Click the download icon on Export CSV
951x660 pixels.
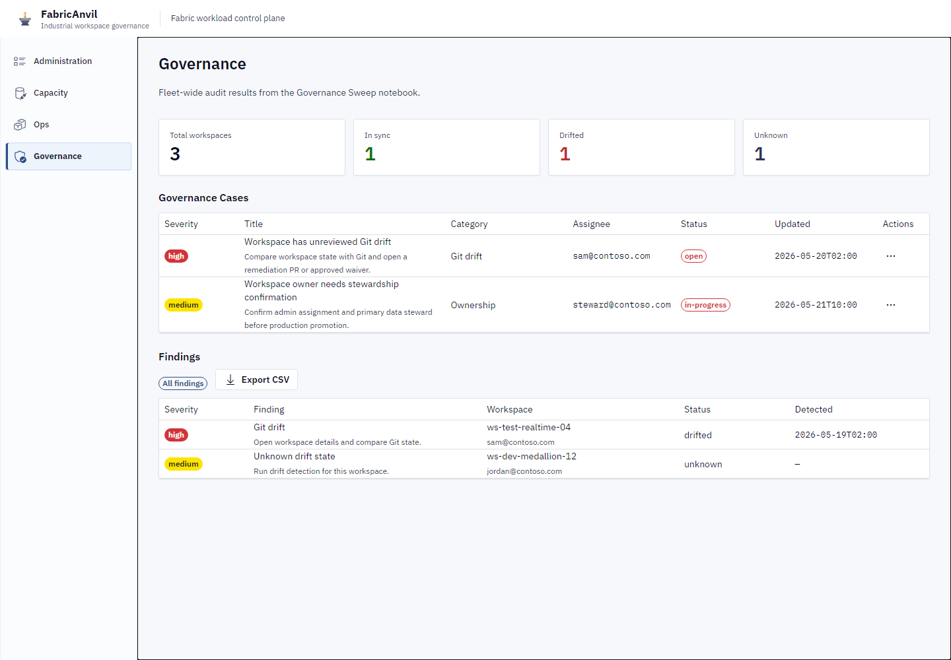(230, 379)
